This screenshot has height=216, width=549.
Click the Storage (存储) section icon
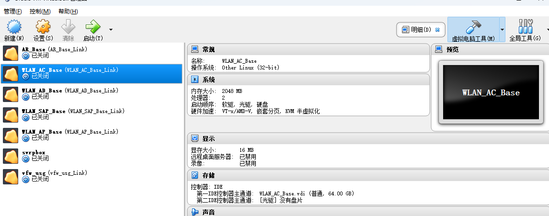(x=195, y=175)
